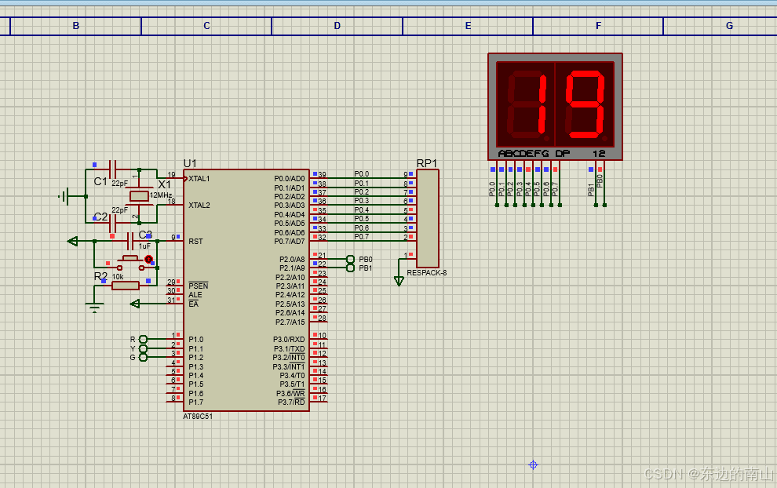Select the RP1 RESPACK-8 resistor pack
Image resolution: width=777 pixels, height=488 pixels.
pyautogui.click(x=427, y=218)
